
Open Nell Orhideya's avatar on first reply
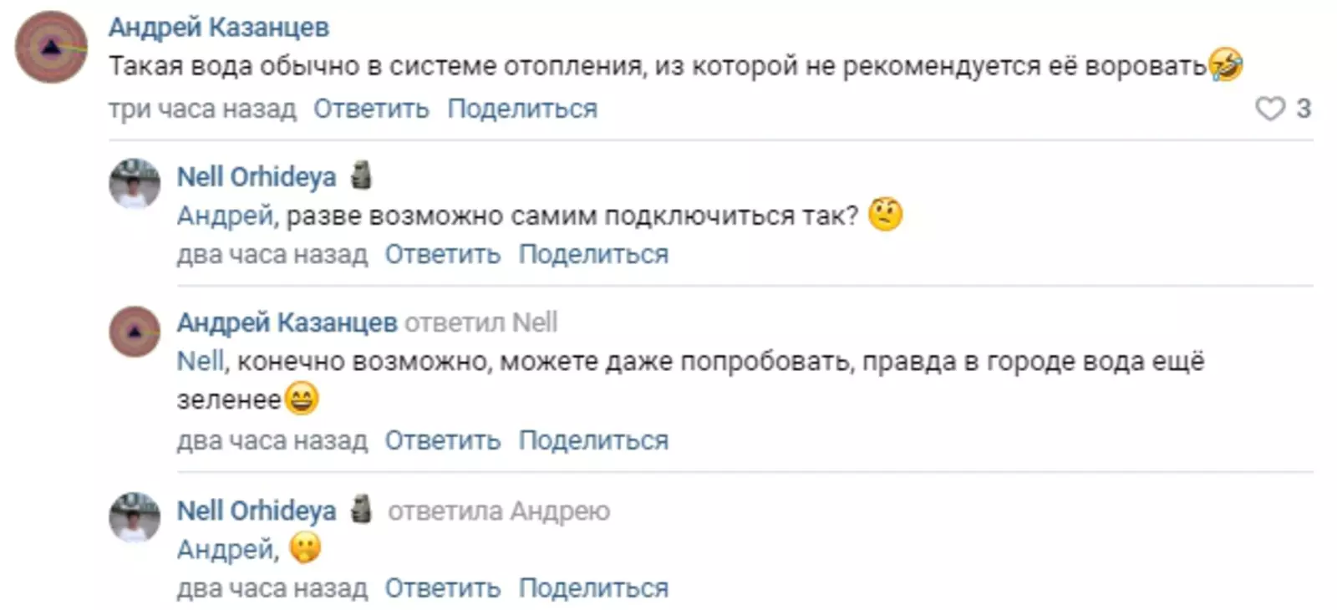click(x=135, y=183)
